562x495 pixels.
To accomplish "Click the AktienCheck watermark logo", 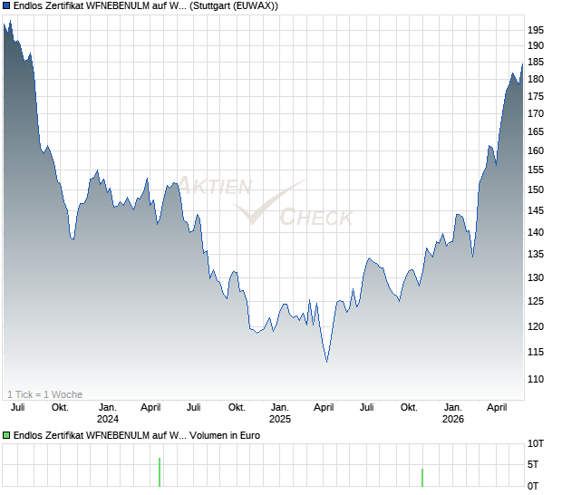I will (266, 201).
